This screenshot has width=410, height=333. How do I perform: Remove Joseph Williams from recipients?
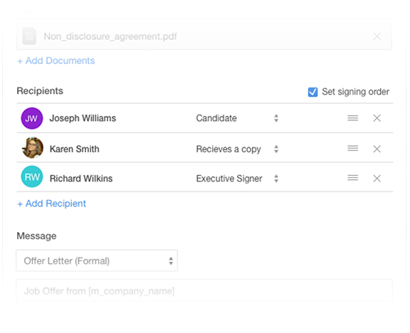(x=377, y=118)
